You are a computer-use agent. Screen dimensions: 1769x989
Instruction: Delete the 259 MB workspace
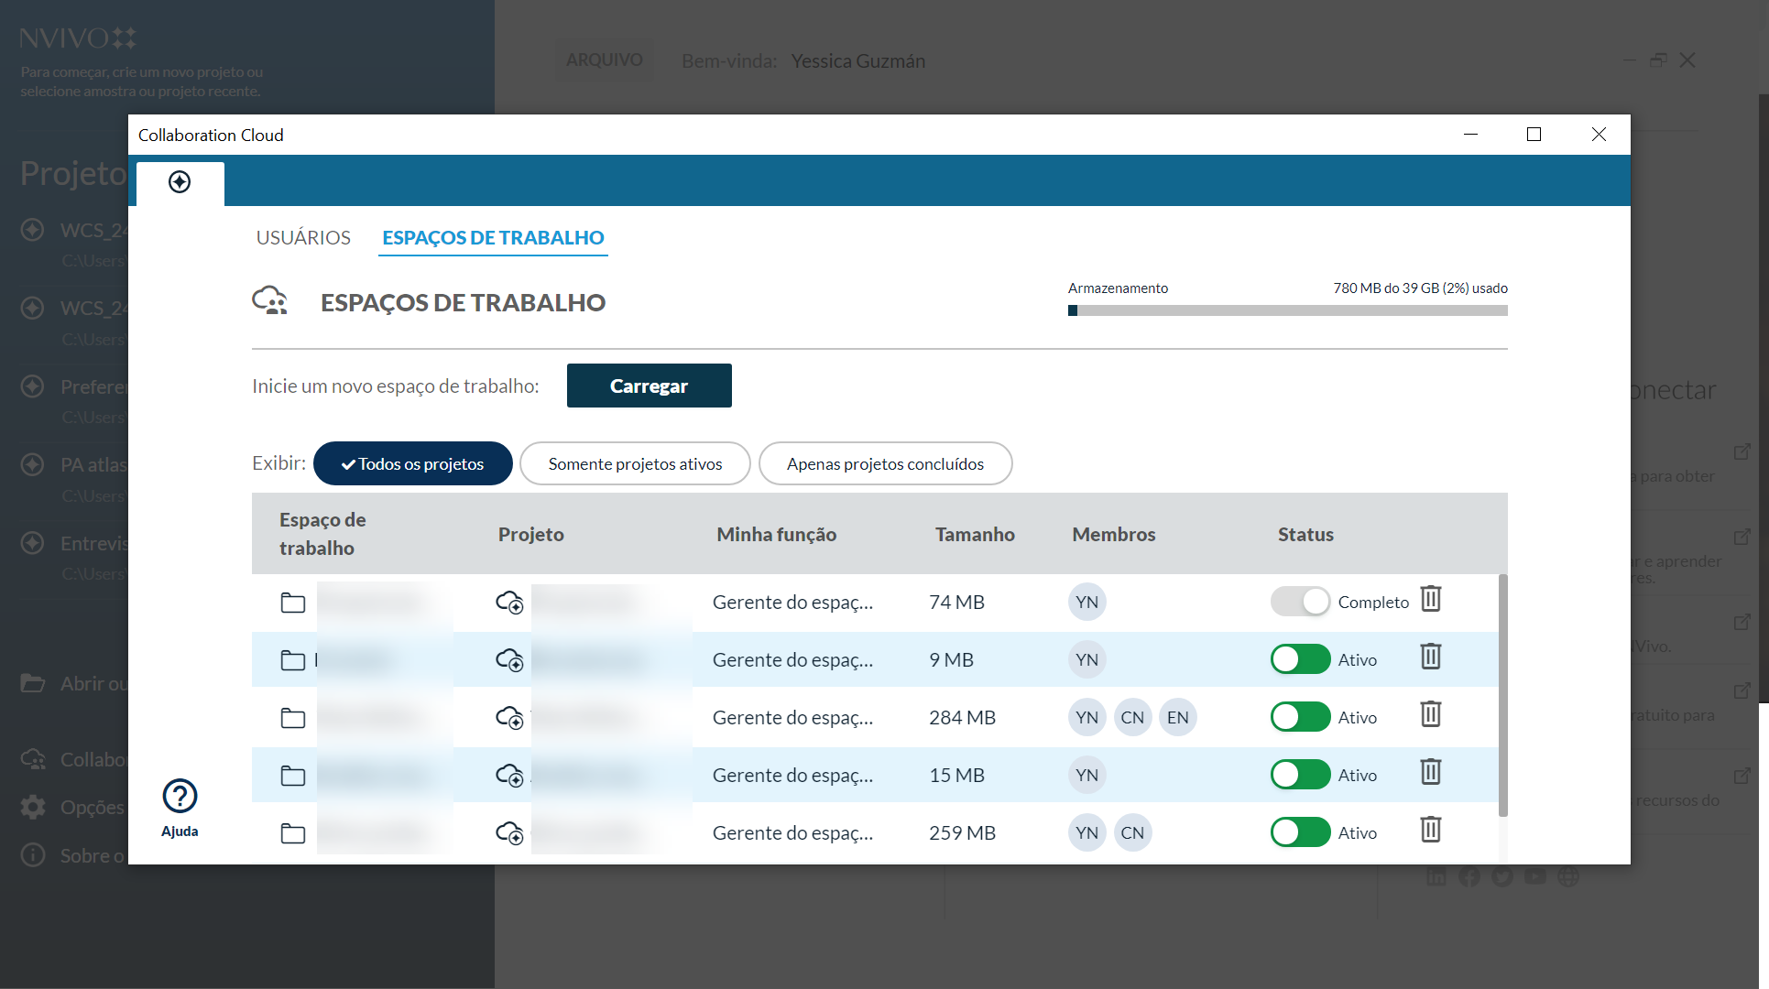point(1431,831)
